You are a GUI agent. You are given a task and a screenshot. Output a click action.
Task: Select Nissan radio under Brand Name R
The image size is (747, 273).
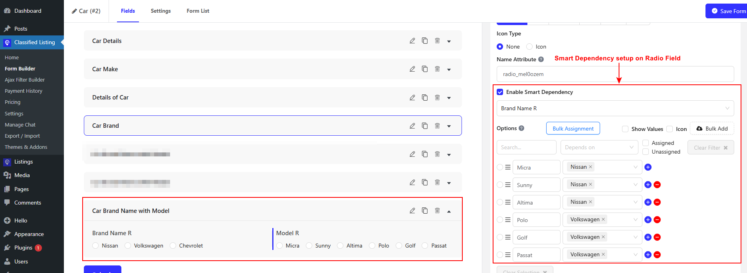[x=95, y=246]
